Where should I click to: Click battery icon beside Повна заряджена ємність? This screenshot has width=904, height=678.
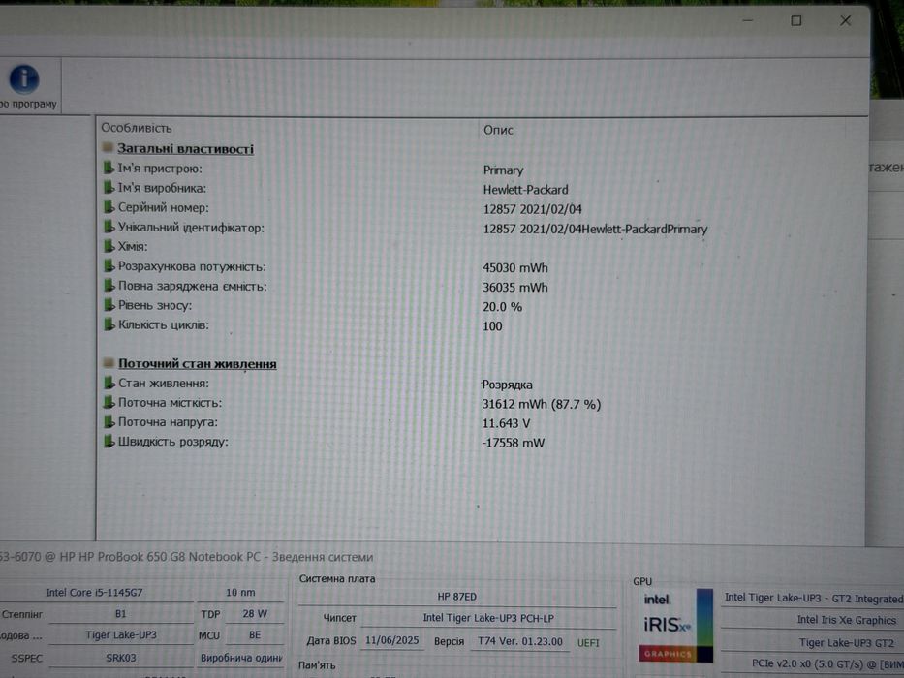pos(109,286)
